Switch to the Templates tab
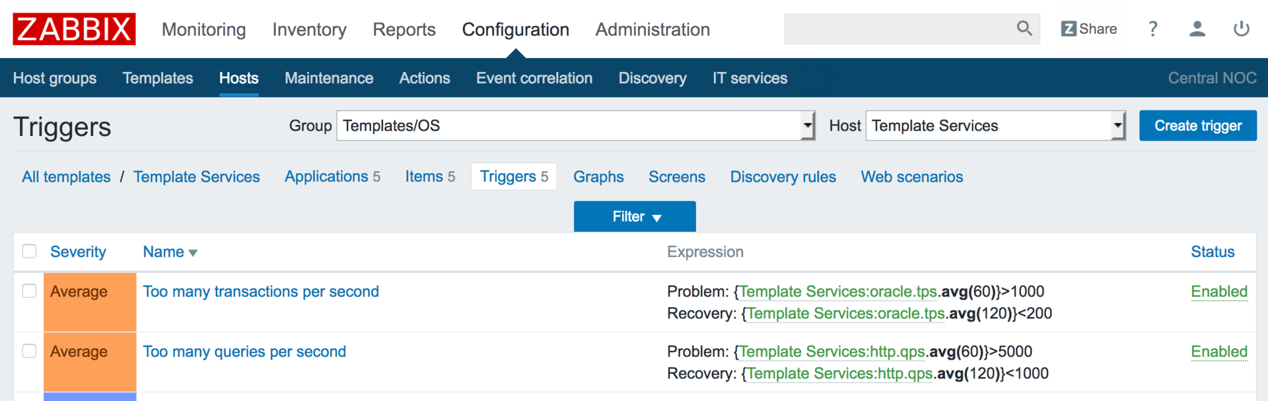 pyautogui.click(x=158, y=78)
